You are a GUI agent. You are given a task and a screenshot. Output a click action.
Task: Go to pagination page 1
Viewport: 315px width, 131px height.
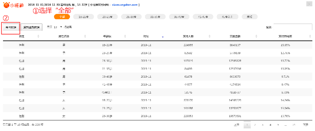(247, 125)
